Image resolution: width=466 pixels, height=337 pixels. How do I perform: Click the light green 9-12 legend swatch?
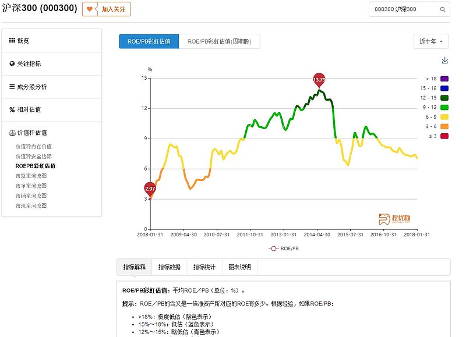tap(444, 107)
